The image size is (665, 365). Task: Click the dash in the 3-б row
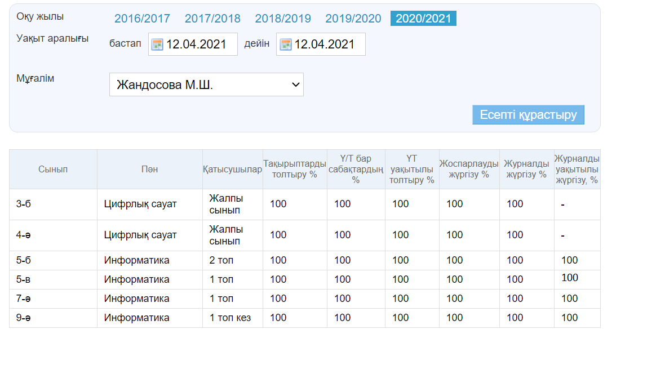563,205
